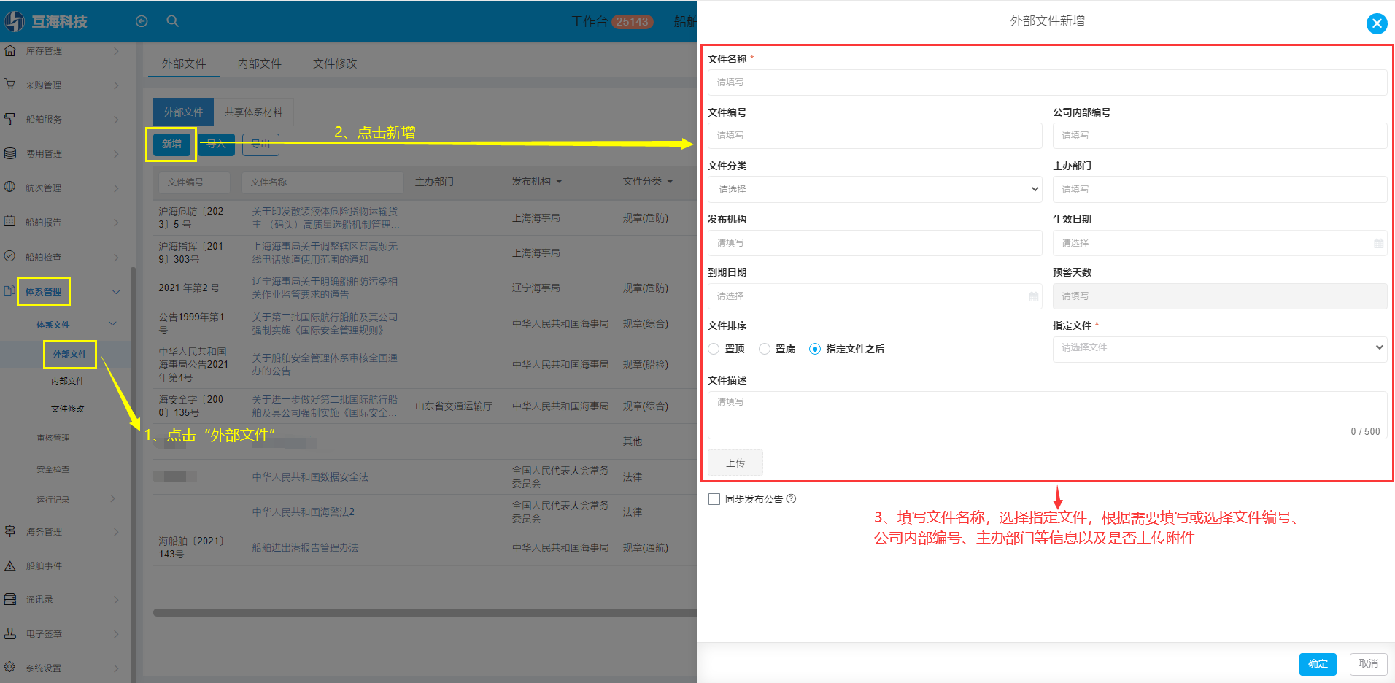Open calendar icon in 到期日期 field
Viewport: 1395px width, 683px height.
pos(1033,296)
